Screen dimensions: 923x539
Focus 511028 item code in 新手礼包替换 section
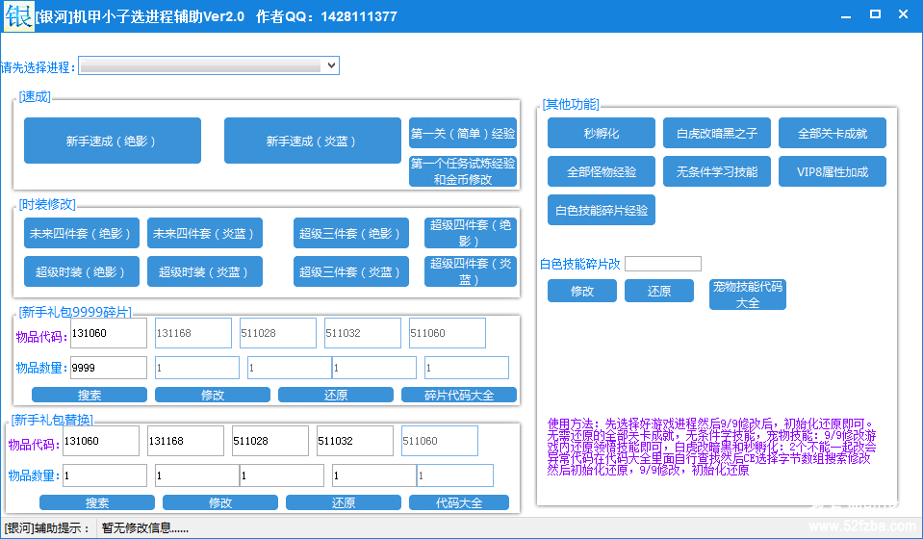tap(270, 441)
